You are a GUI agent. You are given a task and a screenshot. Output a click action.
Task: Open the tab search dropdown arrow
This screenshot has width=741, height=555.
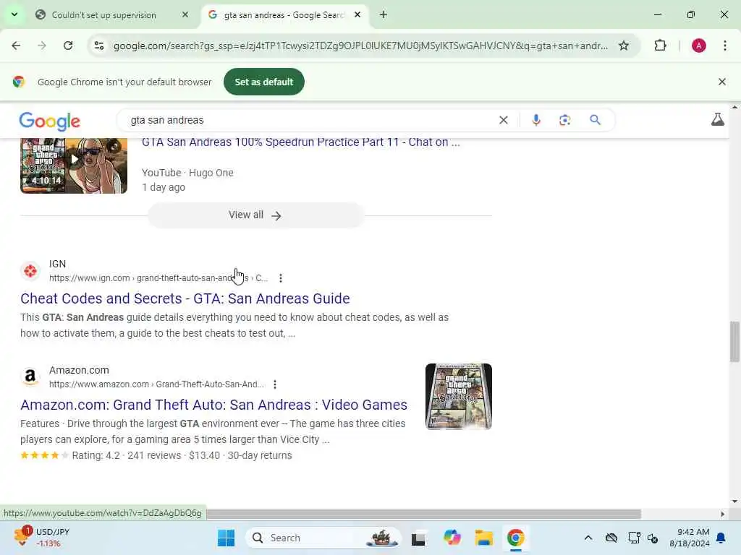point(14,14)
